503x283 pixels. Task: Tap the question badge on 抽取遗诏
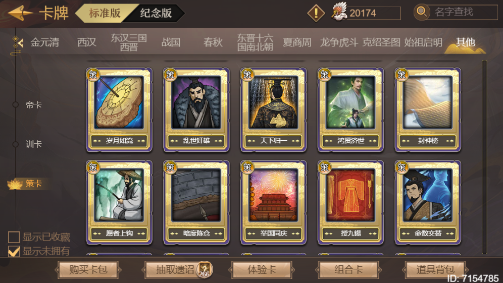tap(205, 269)
